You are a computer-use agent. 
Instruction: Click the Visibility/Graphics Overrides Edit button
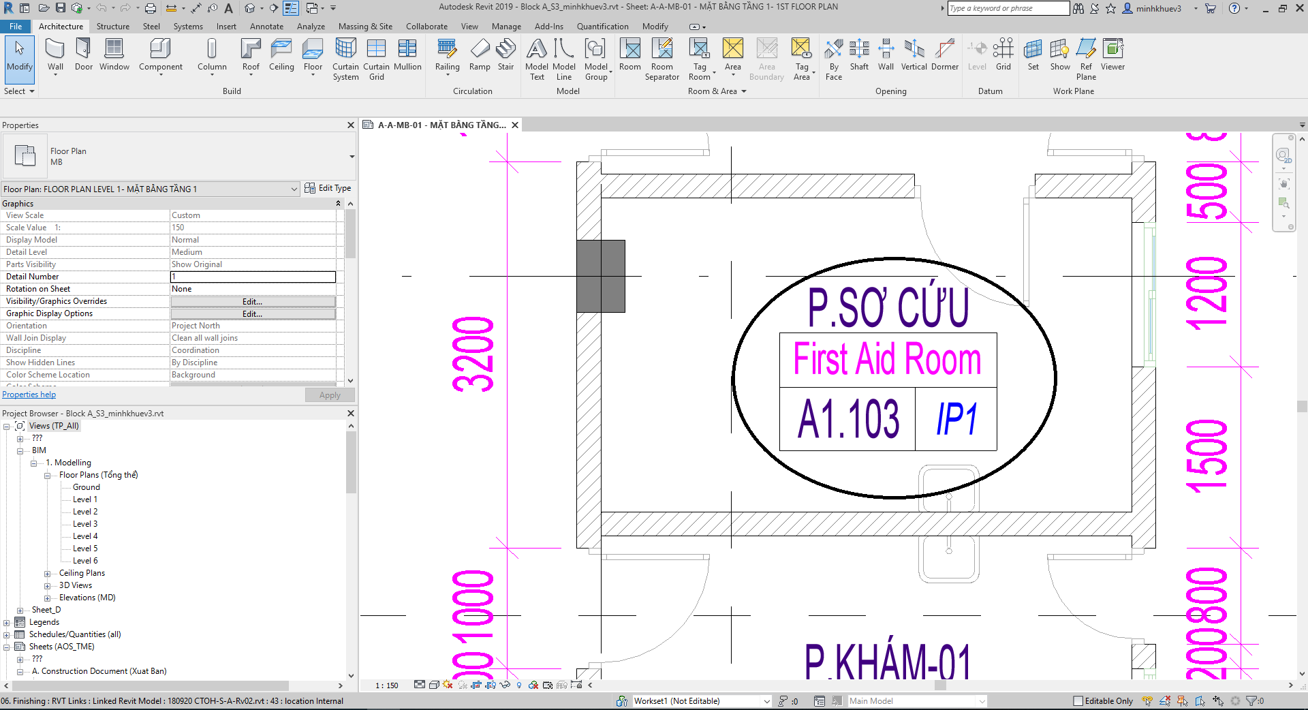coord(253,301)
